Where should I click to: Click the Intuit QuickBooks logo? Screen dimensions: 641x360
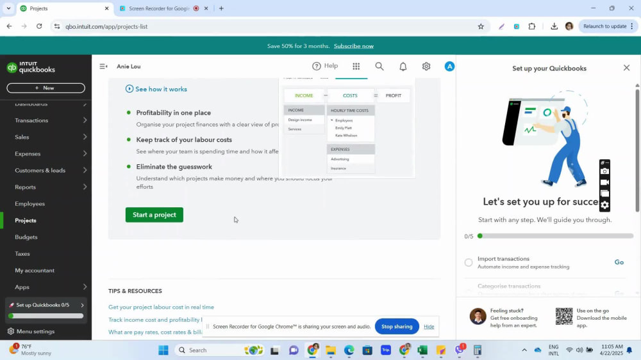tap(31, 67)
